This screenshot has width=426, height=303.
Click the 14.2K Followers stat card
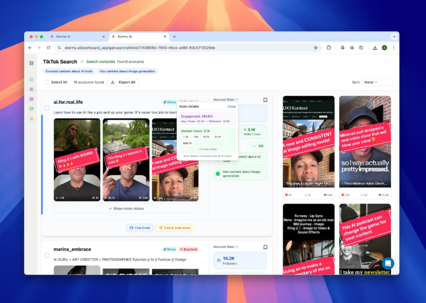pyautogui.click(x=240, y=260)
